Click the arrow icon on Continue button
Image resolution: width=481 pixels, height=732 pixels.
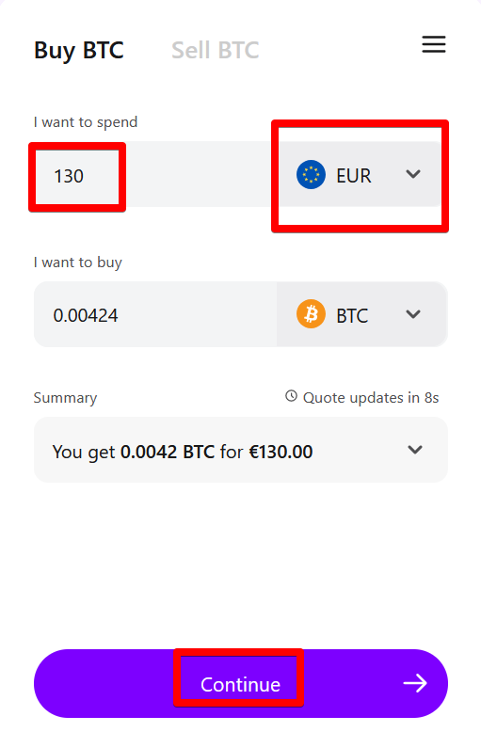coord(415,683)
